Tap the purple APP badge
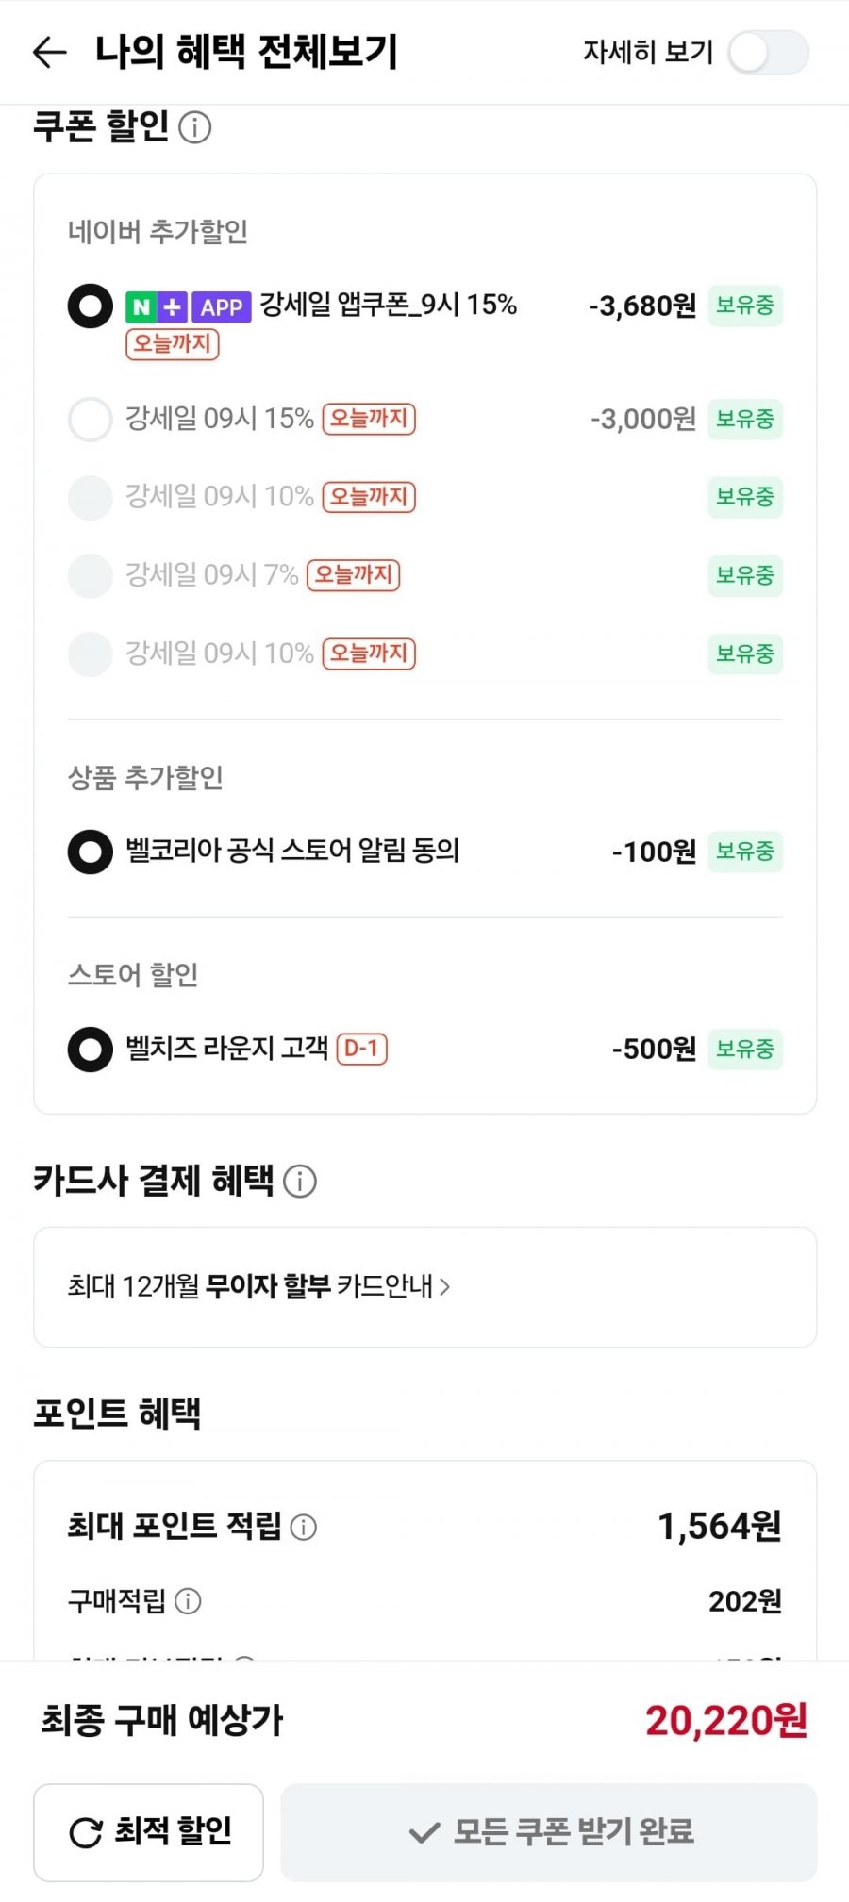Screen dimensions: 849x1902 [x=222, y=306]
